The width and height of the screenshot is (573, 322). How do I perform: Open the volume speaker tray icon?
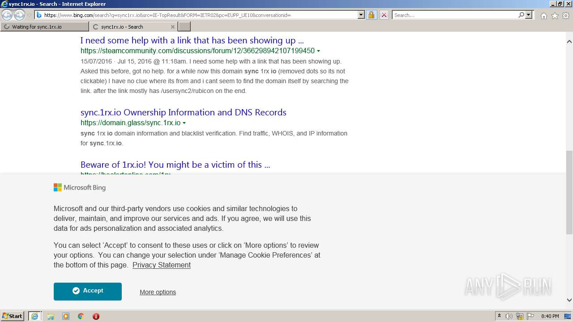[x=509, y=316]
